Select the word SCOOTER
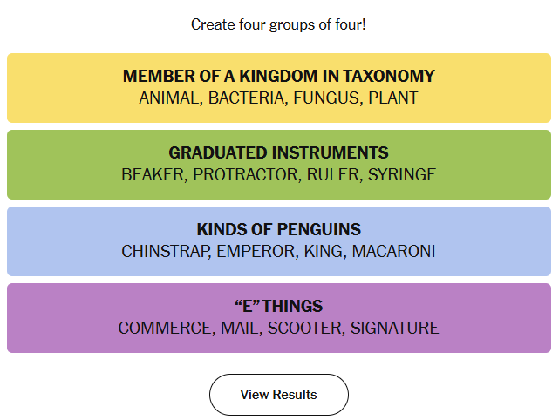 pyautogui.click(x=306, y=329)
